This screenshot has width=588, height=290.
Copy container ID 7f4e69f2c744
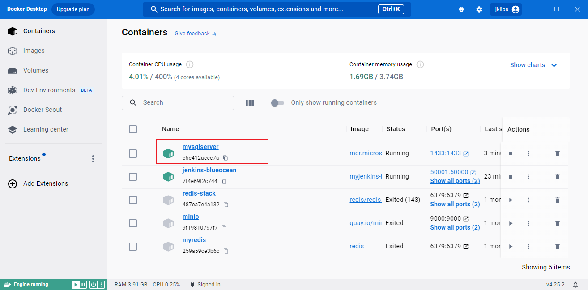[224, 181]
